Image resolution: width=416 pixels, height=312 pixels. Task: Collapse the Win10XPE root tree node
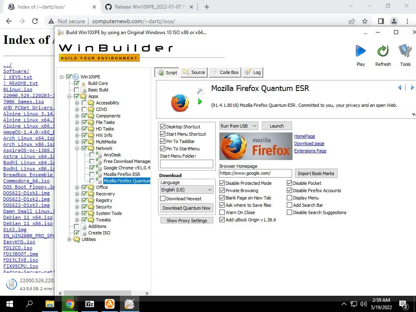[62, 77]
